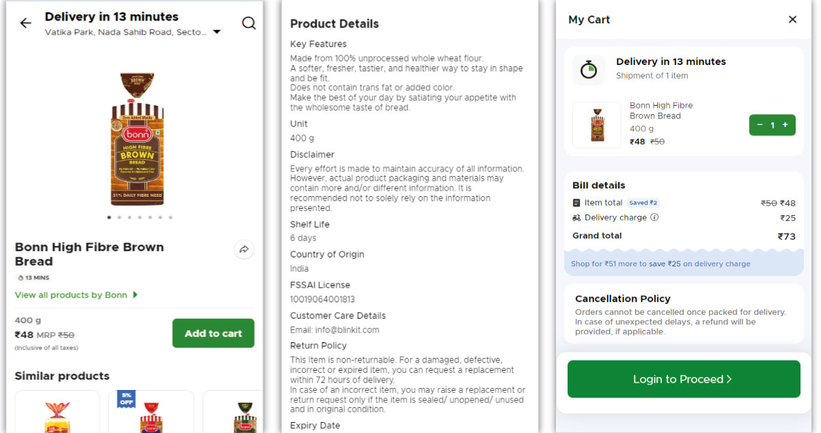Expand delivery address dropdown
Image resolution: width=821 pixels, height=433 pixels.
[x=217, y=32]
